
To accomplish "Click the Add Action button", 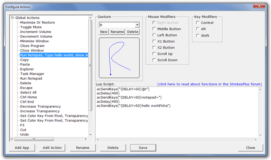I will (52, 148).
